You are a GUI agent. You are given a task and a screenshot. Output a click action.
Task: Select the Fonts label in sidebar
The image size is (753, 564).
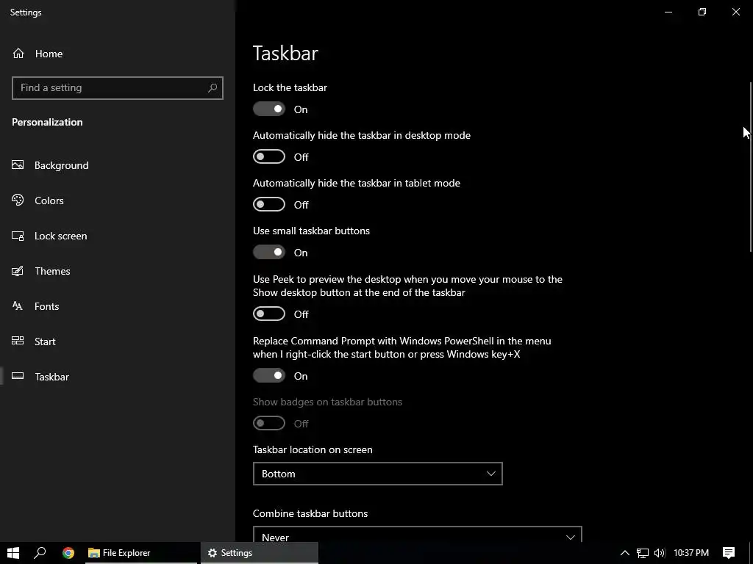[46, 306]
